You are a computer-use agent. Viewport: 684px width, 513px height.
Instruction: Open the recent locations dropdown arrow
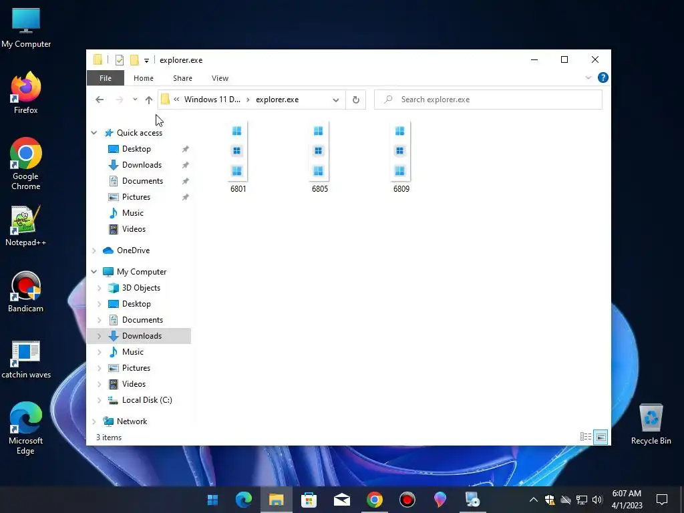(135, 100)
